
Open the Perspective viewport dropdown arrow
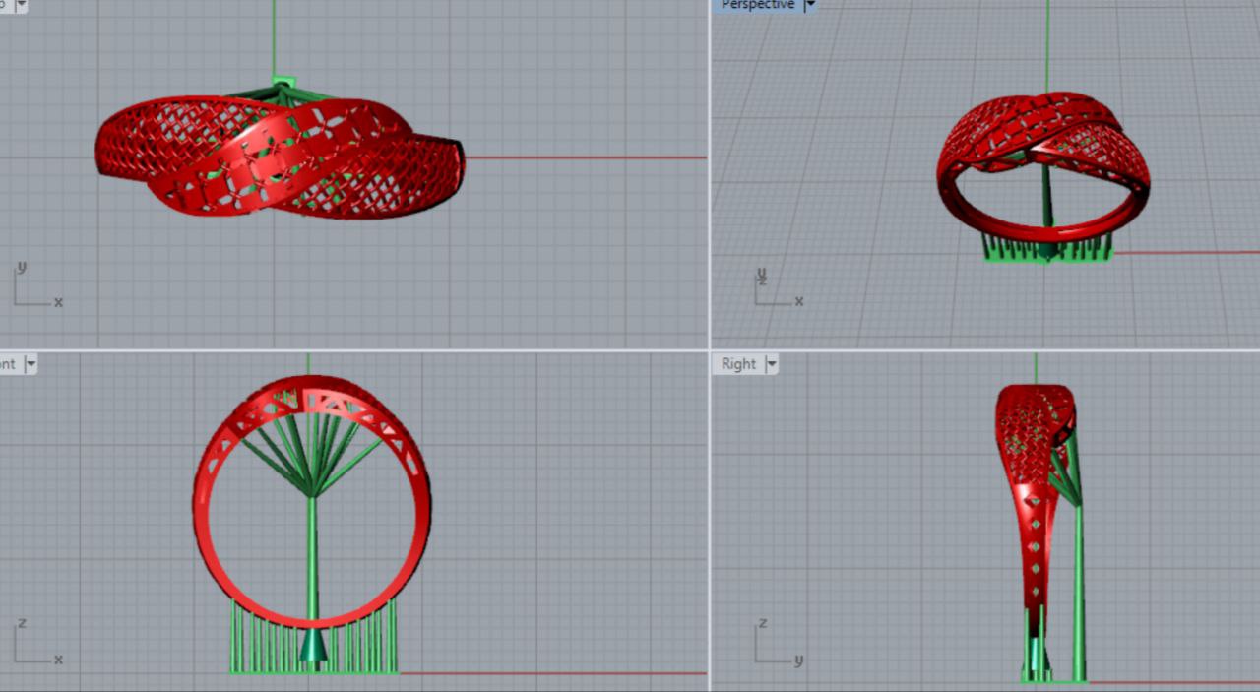click(x=810, y=5)
